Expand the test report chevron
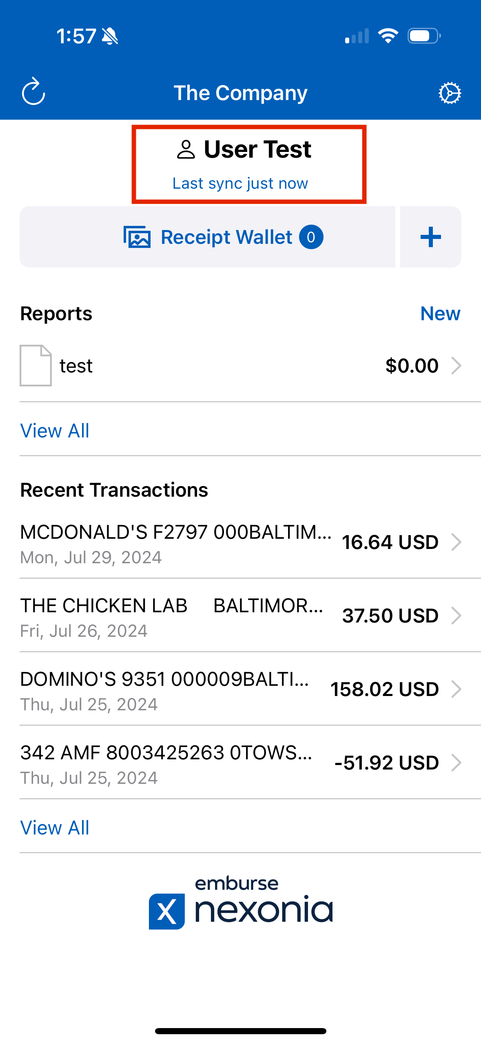The image size is (481, 1044). pos(456,366)
